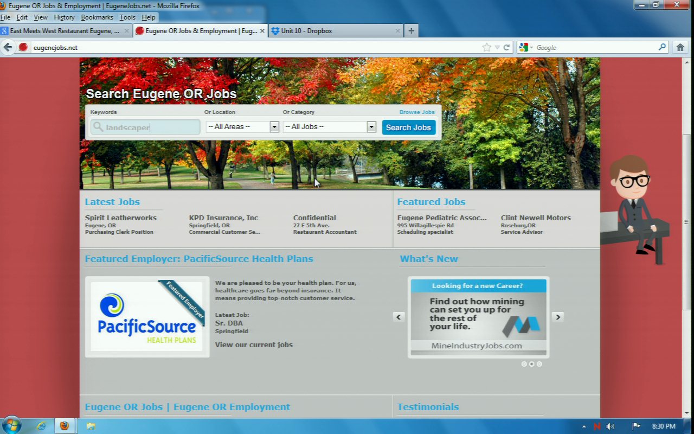694x434 pixels.
Task: Bookmark this page with the star icon
Action: coord(486,47)
